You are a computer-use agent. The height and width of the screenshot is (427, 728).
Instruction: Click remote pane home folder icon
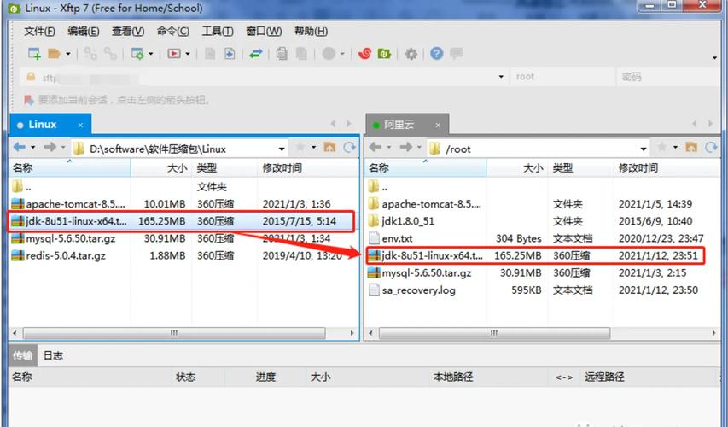[691, 147]
